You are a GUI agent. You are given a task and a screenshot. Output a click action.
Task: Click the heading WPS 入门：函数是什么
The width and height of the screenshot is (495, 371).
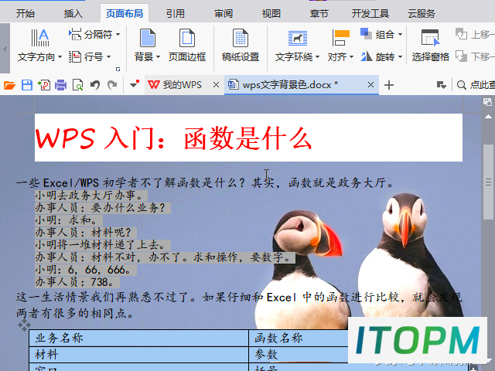[x=173, y=138]
